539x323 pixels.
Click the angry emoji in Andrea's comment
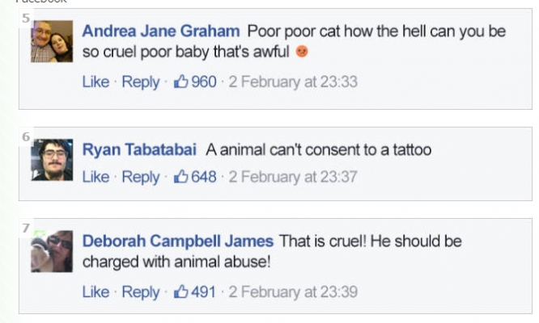[x=303, y=52]
